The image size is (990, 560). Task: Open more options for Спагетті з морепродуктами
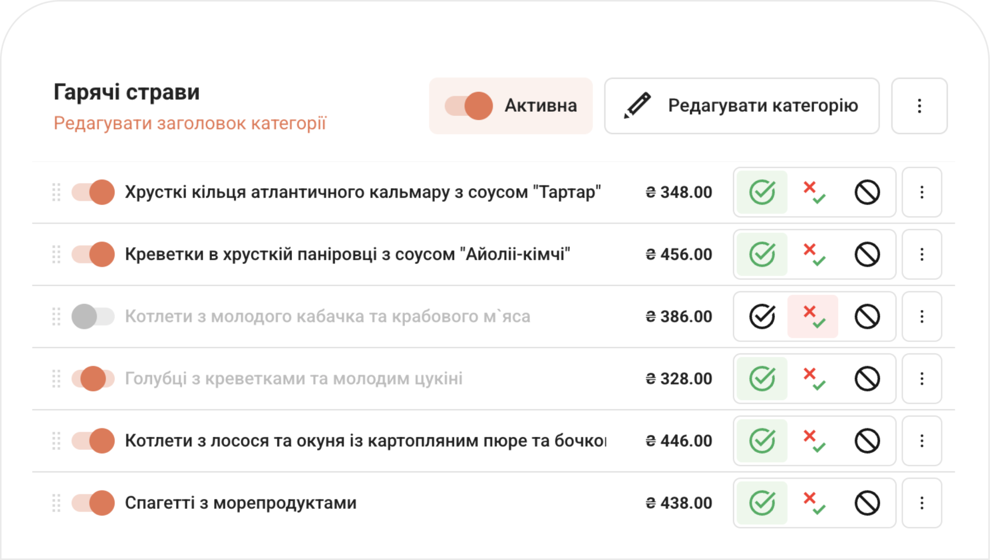coord(922,503)
